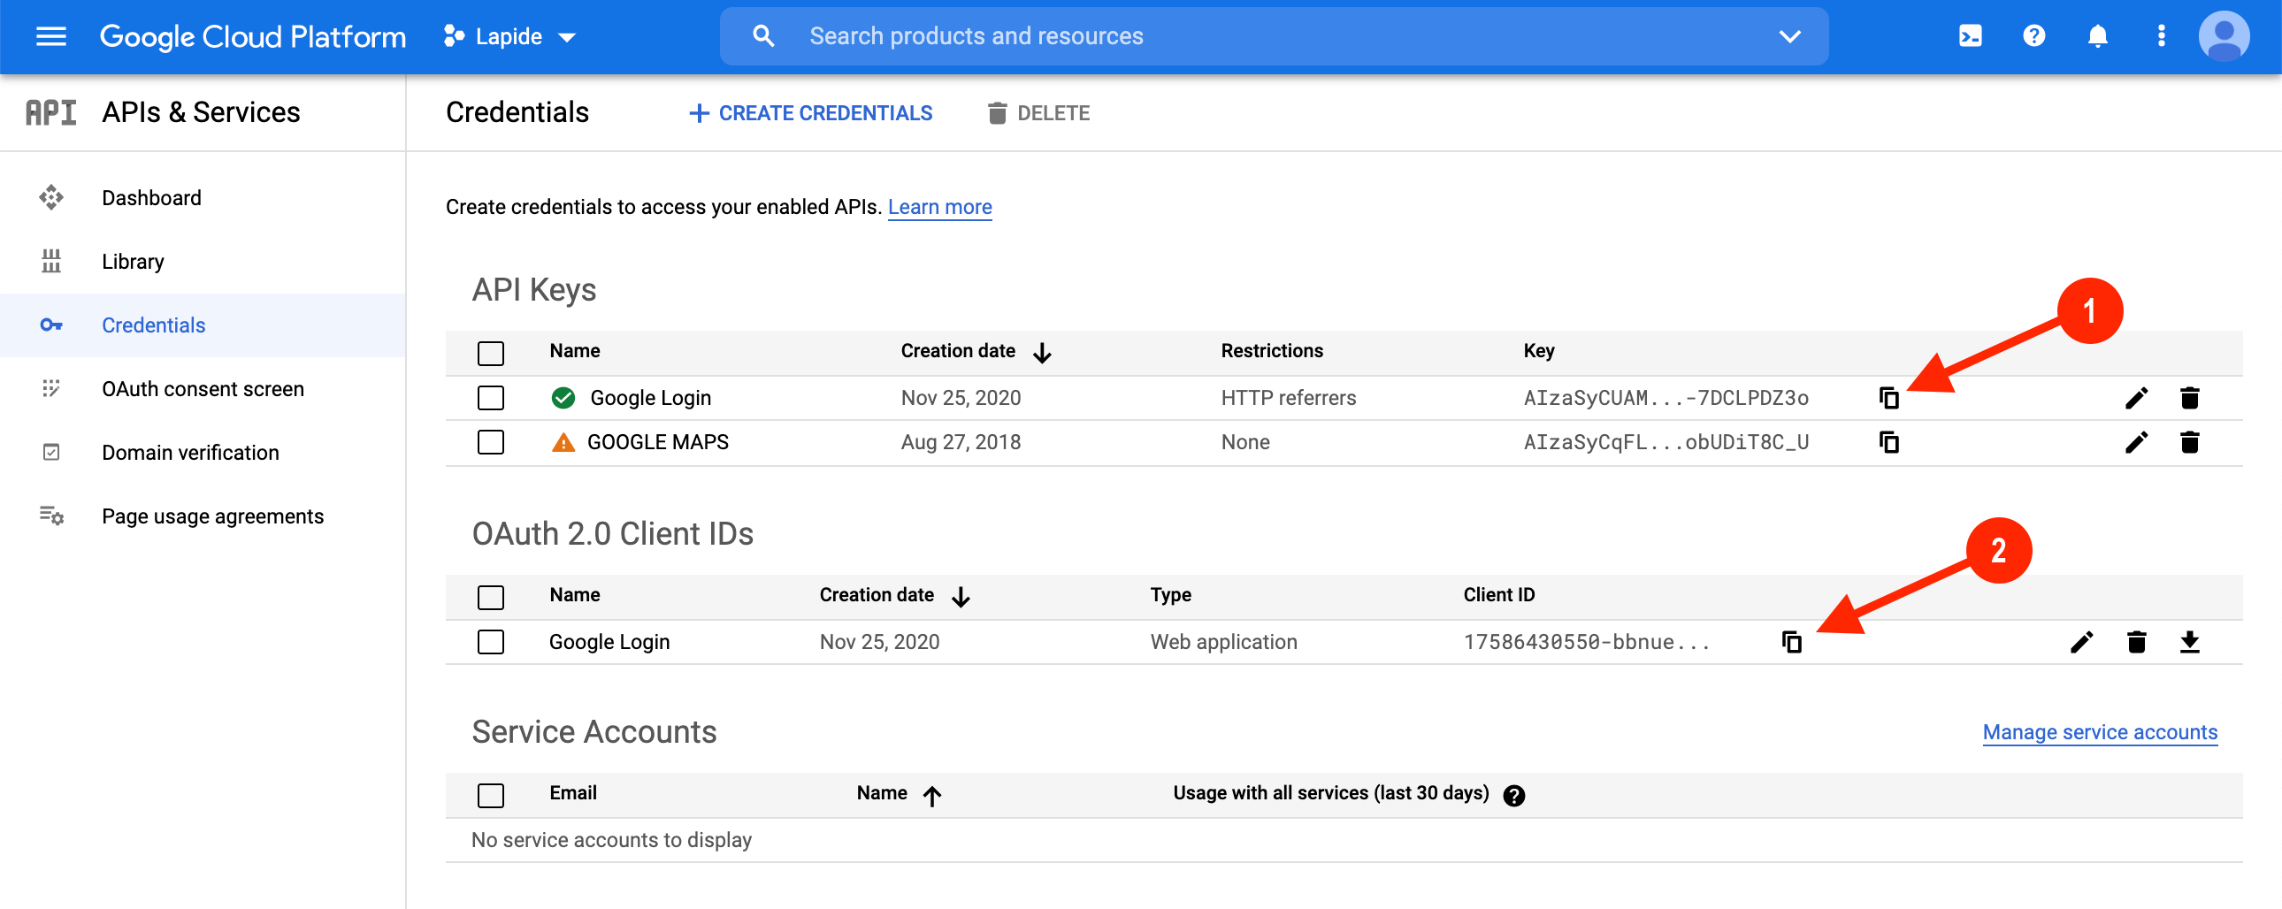Edit the Google Login API key

[2136, 399]
